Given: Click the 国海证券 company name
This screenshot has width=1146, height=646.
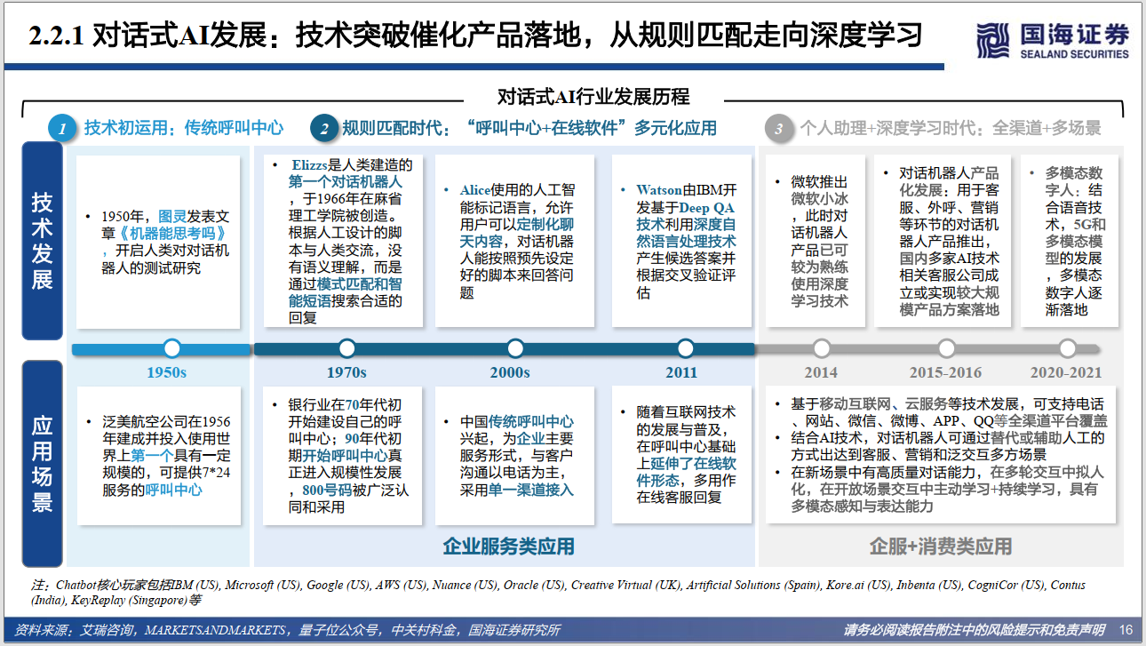Looking at the screenshot, I should tap(1074, 33).
